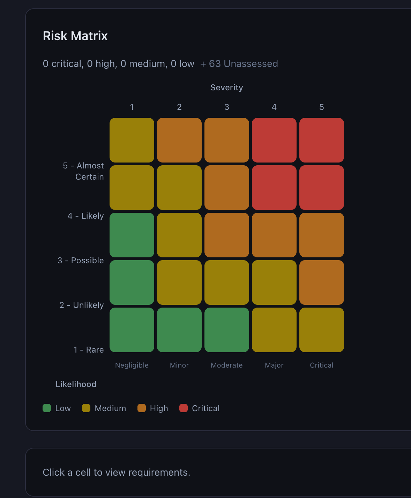
Task: Select fourth-row orange cell in Severity 5 column
Action: point(321,282)
